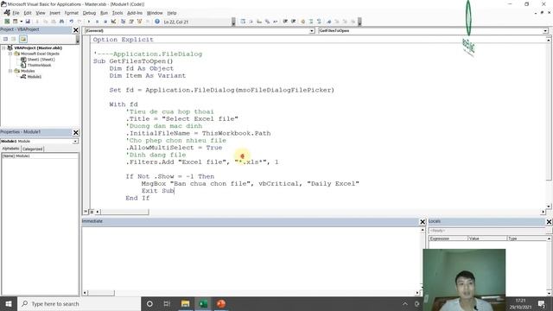Save the Master.xlsb project
Viewport: 553px width, 311px height.
28,22
